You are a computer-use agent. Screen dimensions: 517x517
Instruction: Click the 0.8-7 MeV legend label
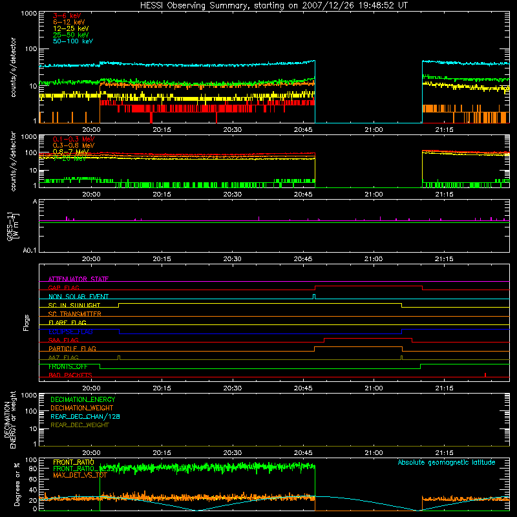[x=70, y=152]
